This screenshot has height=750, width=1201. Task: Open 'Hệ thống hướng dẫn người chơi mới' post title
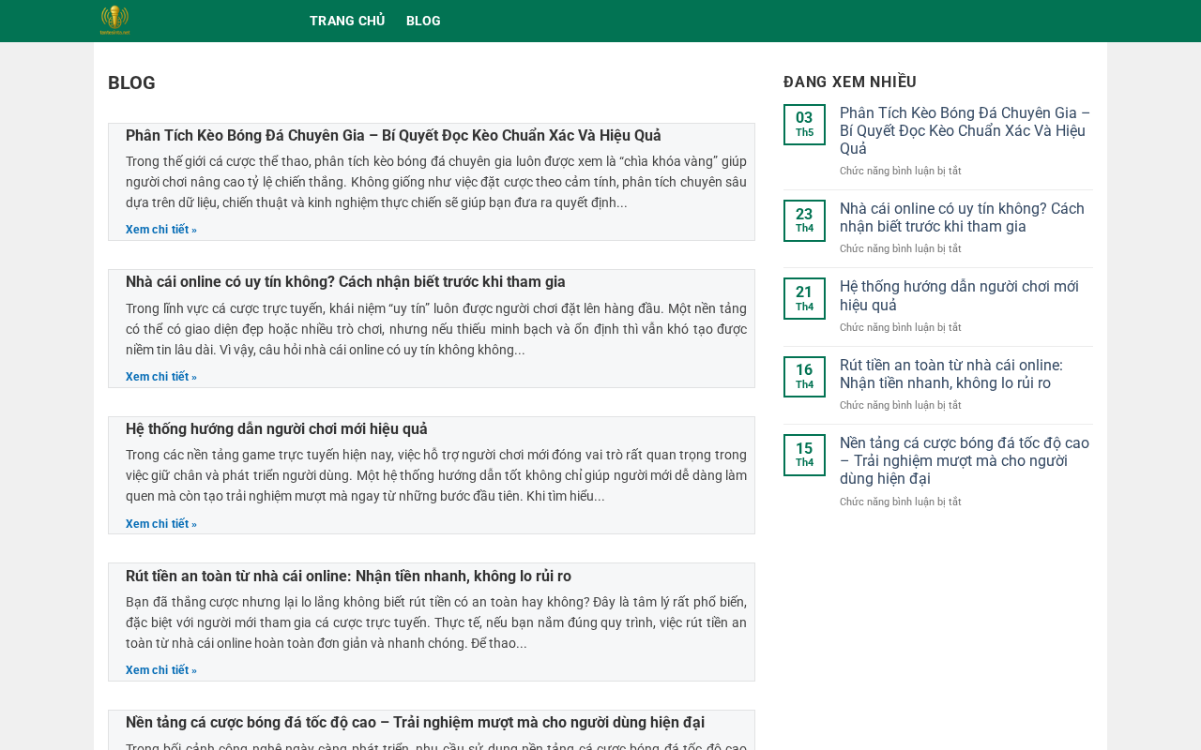point(277,428)
